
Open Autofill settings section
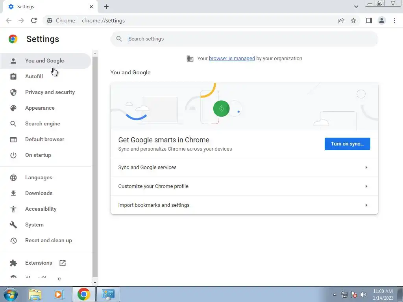coord(46,76)
